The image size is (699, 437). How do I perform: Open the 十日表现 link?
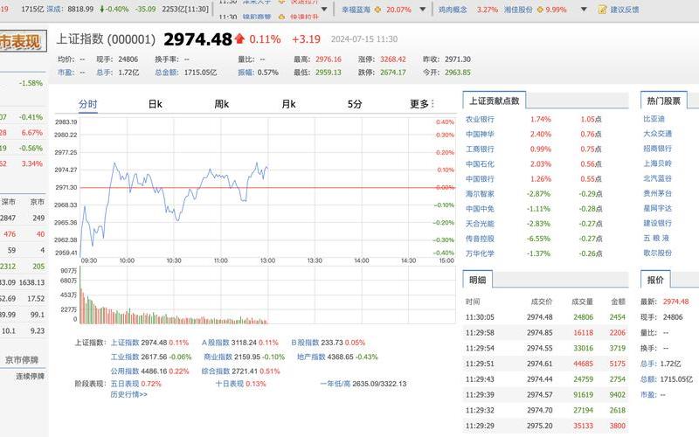pyautogui.click(x=230, y=384)
